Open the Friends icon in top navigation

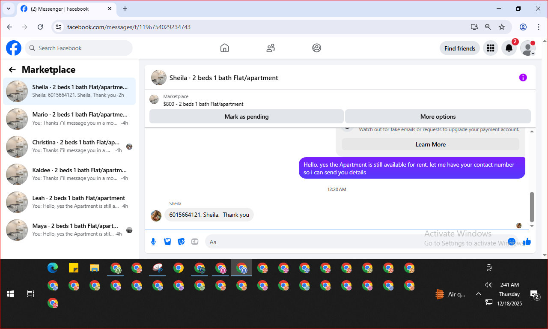pyautogui.click(x=271, y=48)
